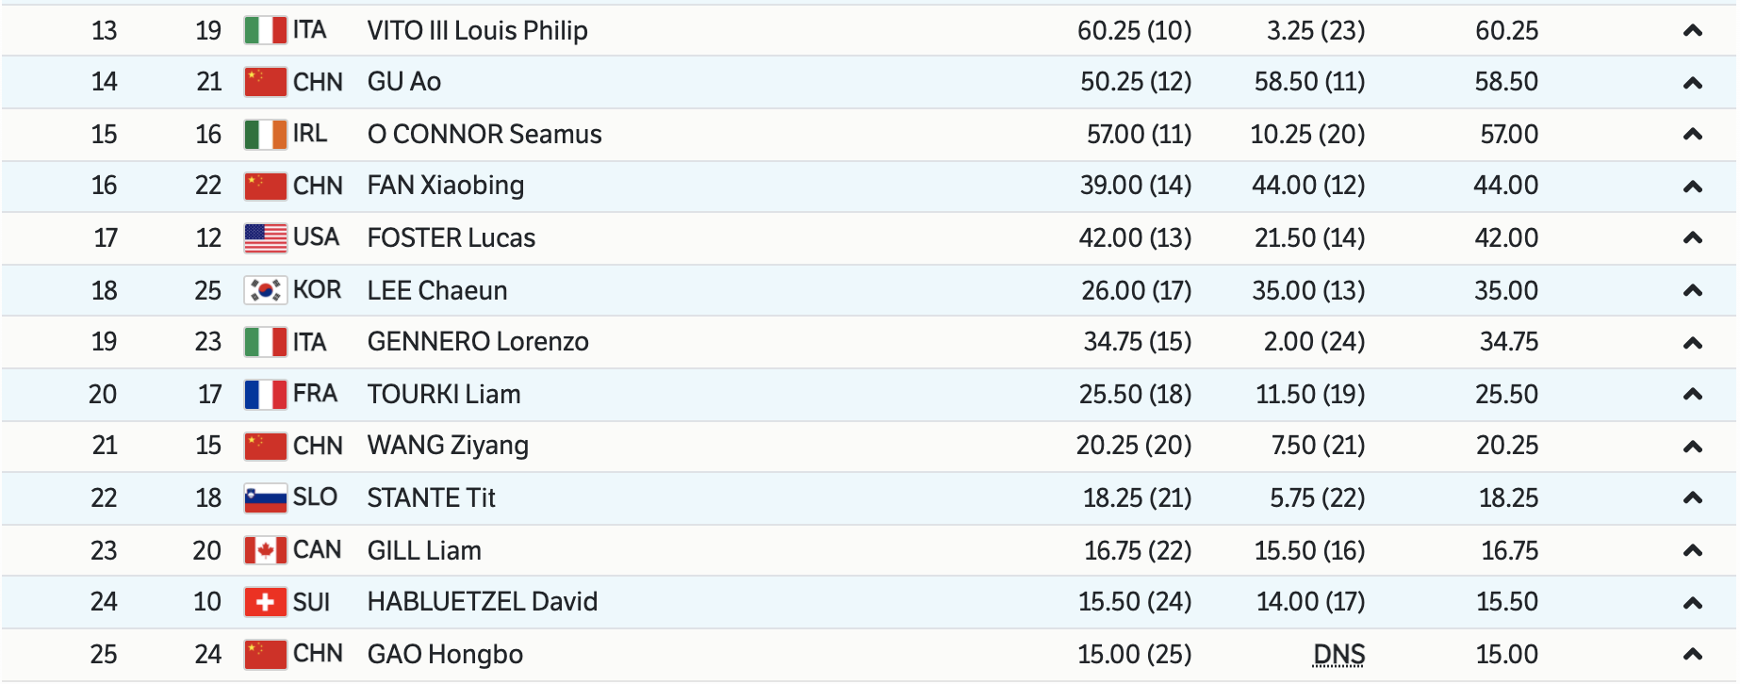This screenshot has height=684, width=1740.
Task: Expand the FAN Xiaobing row chevron
Action: coord(1692,187)
